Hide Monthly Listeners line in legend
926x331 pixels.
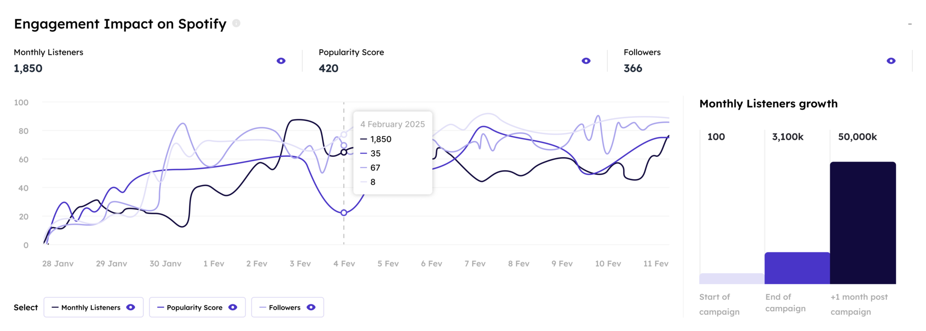(x=131, y=307)
